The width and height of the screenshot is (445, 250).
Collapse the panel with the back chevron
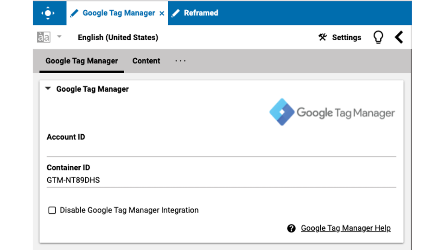point(399,37)
